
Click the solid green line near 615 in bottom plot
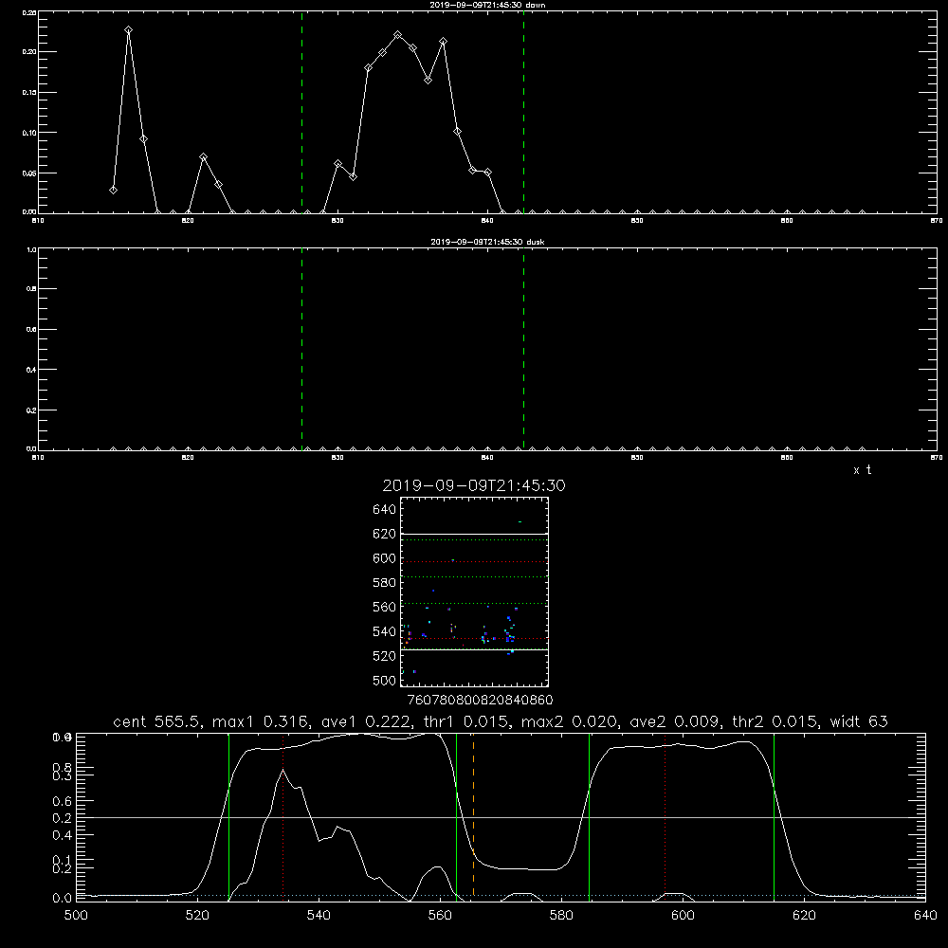click(774, 816)
